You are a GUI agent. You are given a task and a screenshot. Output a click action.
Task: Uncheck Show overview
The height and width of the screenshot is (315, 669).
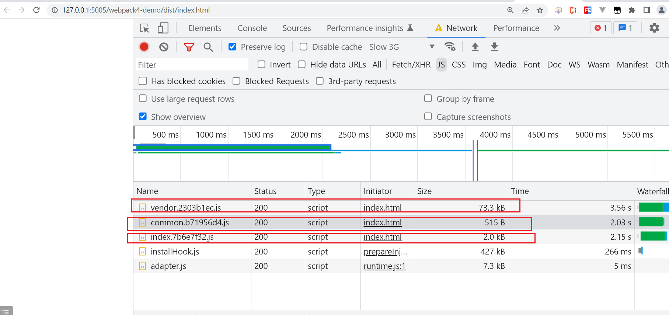(x=143, y=117)
